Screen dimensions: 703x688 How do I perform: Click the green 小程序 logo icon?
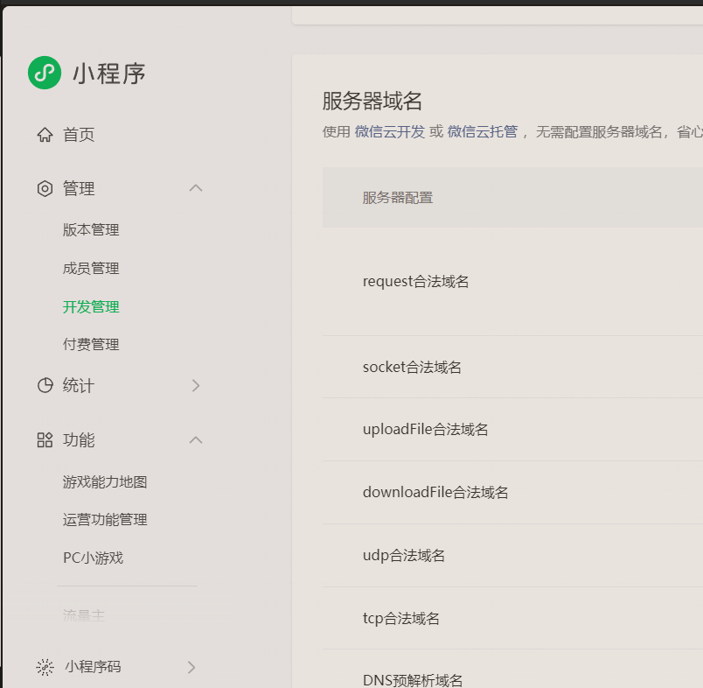(44, 73)
